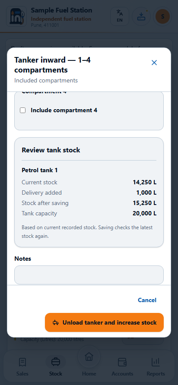This screenshot has width=178, height=385.
Task: Open the user avatar S menu
Action: pos(162,16)
